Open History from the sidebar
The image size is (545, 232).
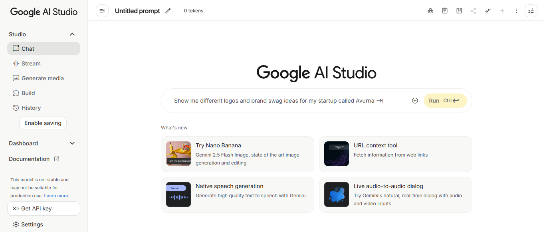[x=44, y=108]
